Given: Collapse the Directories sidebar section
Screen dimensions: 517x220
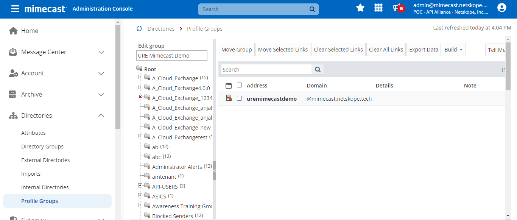Looking at the screenshot, I should coord(101,115).
